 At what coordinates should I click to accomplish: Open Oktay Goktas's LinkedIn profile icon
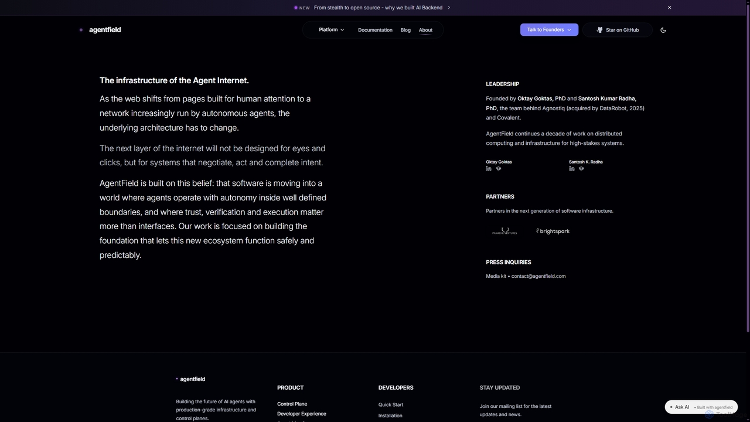pyautogui.click(x=489, y=169)
